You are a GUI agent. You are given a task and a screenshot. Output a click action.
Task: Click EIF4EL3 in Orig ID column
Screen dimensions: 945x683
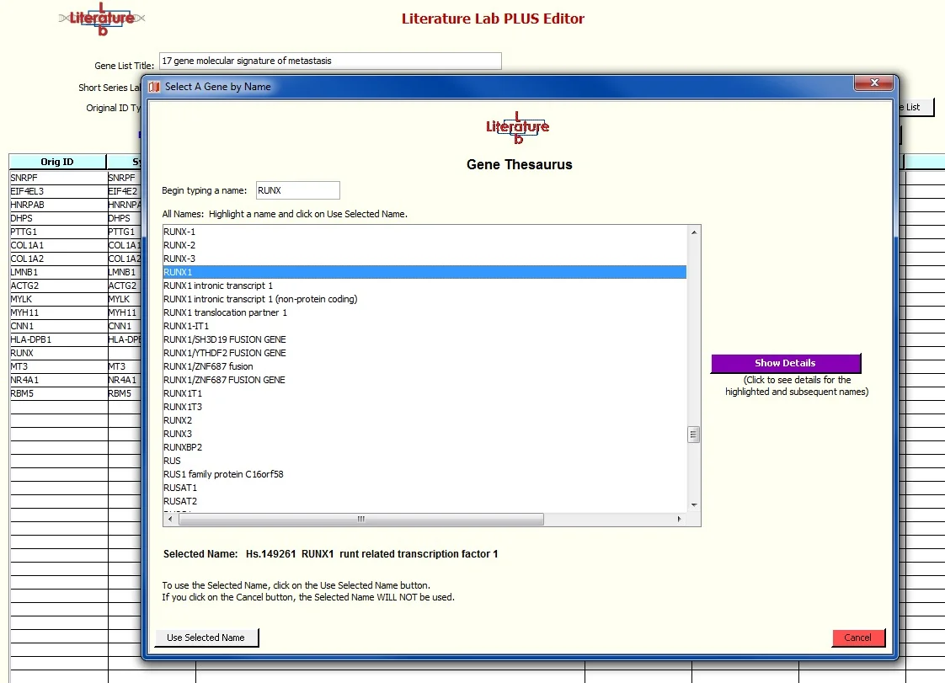(x=58, y=191)
